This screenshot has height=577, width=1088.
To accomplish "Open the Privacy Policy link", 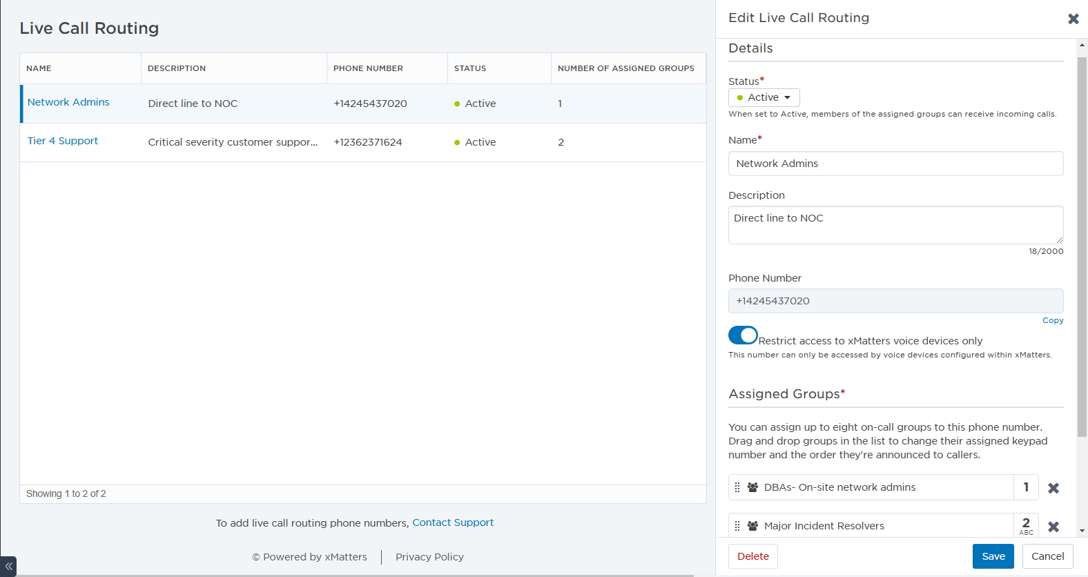I will [429, 557].
